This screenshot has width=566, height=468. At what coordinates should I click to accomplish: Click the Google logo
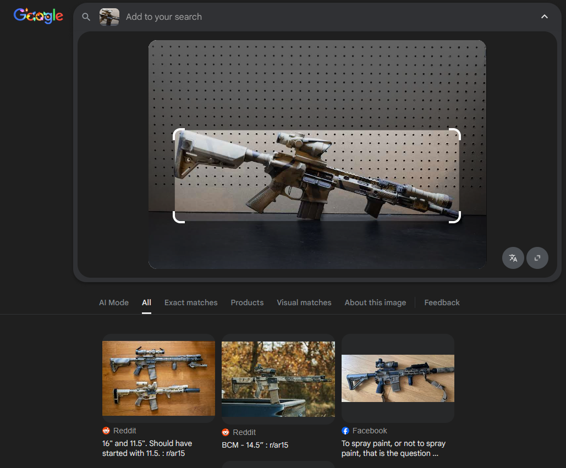click(39, 15)
